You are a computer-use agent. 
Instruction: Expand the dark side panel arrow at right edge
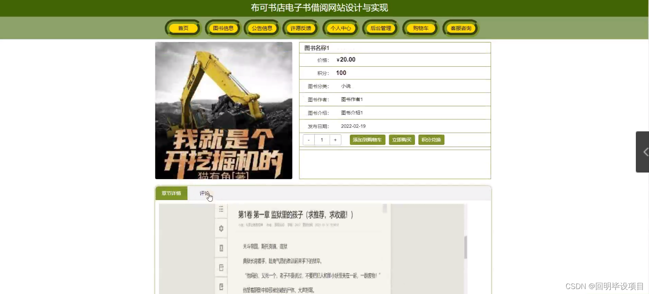point(642,152)
